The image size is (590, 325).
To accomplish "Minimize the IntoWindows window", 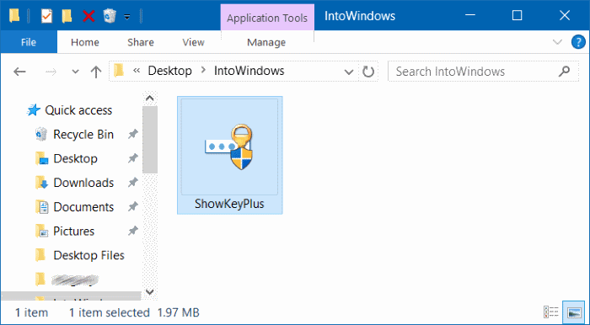I will (x=470, y=15).
